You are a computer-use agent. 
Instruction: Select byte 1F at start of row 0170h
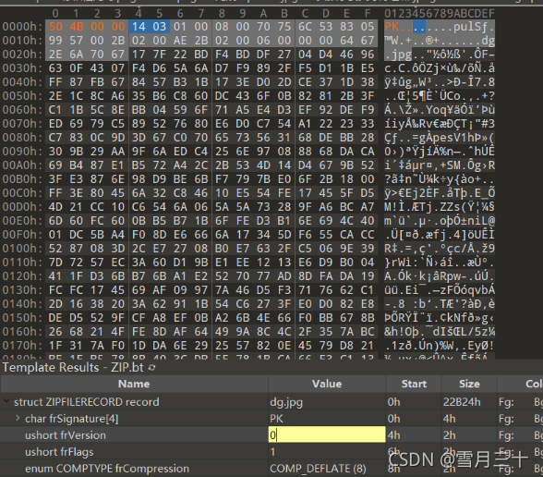coord(55,346)
